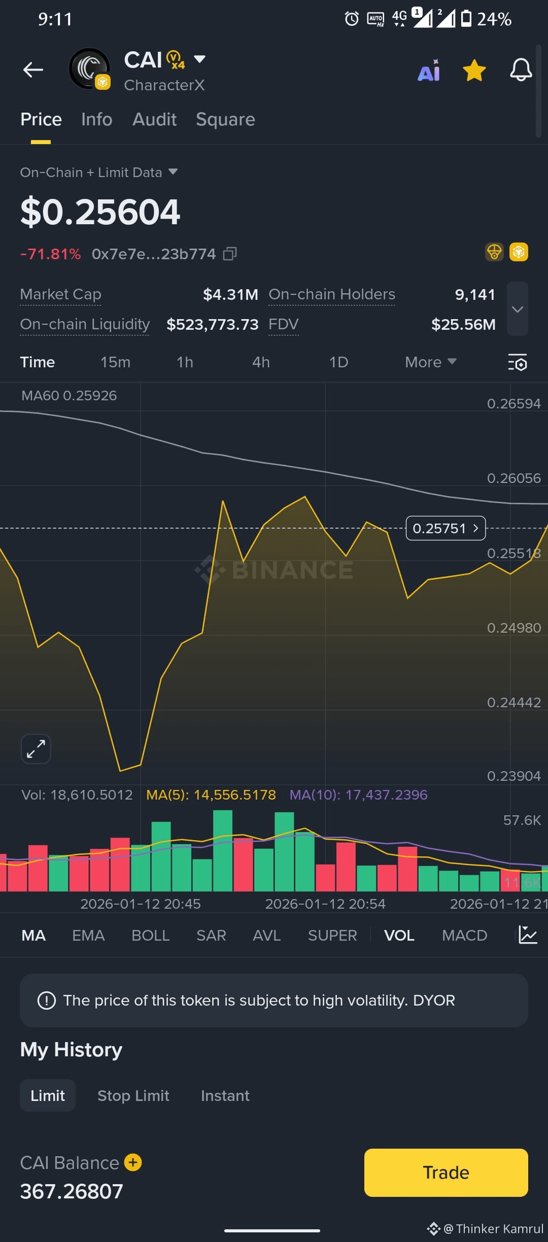This screenshot has width=548, height=1242.
Task: Tap the yellow Trade button
Action: tap(446, 1172)
